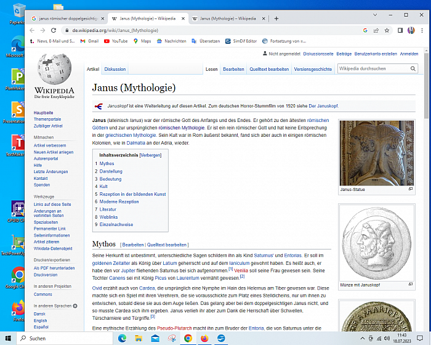The width and height of the screenshot is (431, 345).
Task: Open the Hauptseite sidebar link
Action: tap(44, 113)
